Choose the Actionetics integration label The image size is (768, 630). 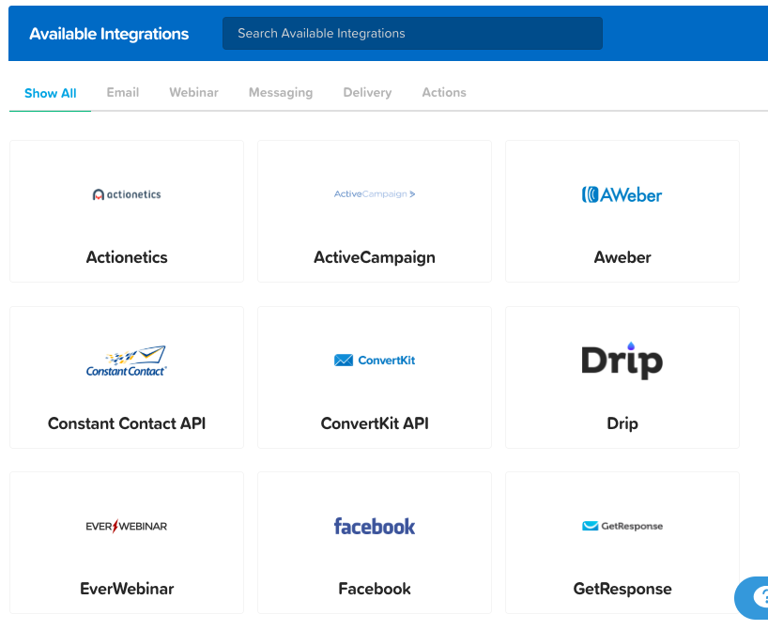[127, 257]
